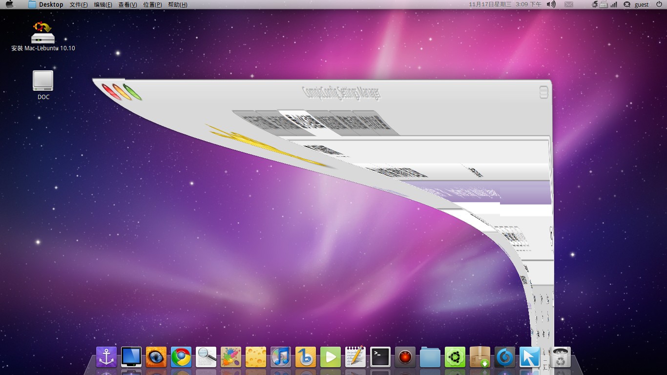Image resolution: width=667 pixels, height=375 pixels.
Task: Open the trash bin in the dock
Action: tap(561, 357)
